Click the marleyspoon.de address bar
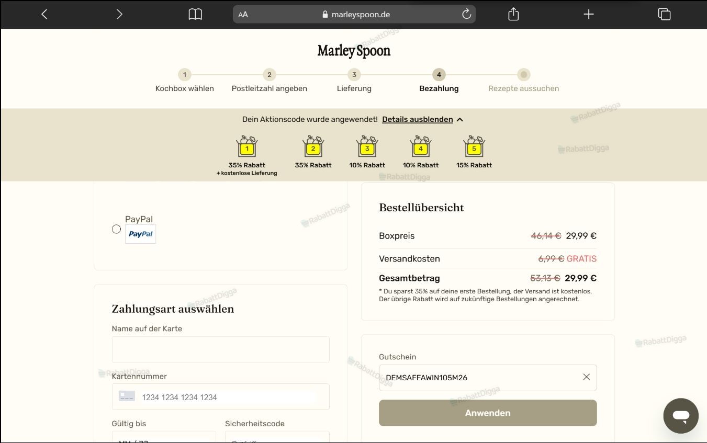This screenshot has height=443, width=707. click(x=354, y=14)
